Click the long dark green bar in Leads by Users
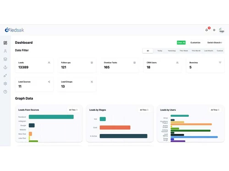The image size is (229, 171). [191, 131]
